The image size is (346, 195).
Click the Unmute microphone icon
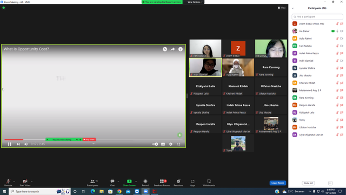(x=8, y=181)
